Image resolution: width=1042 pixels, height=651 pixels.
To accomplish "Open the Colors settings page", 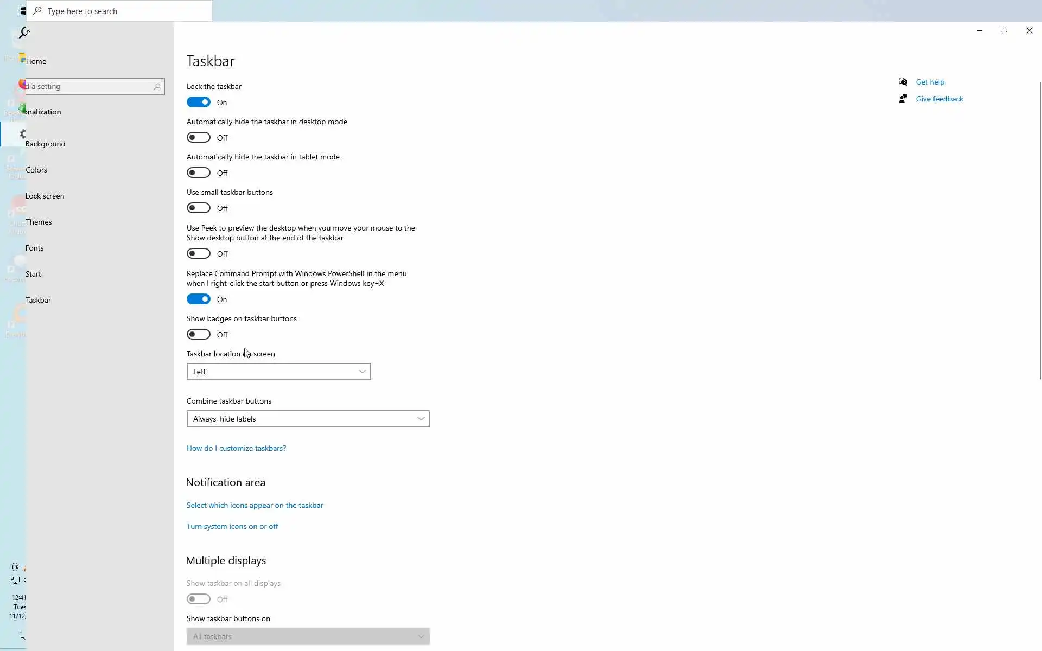I will click(36, 170).
